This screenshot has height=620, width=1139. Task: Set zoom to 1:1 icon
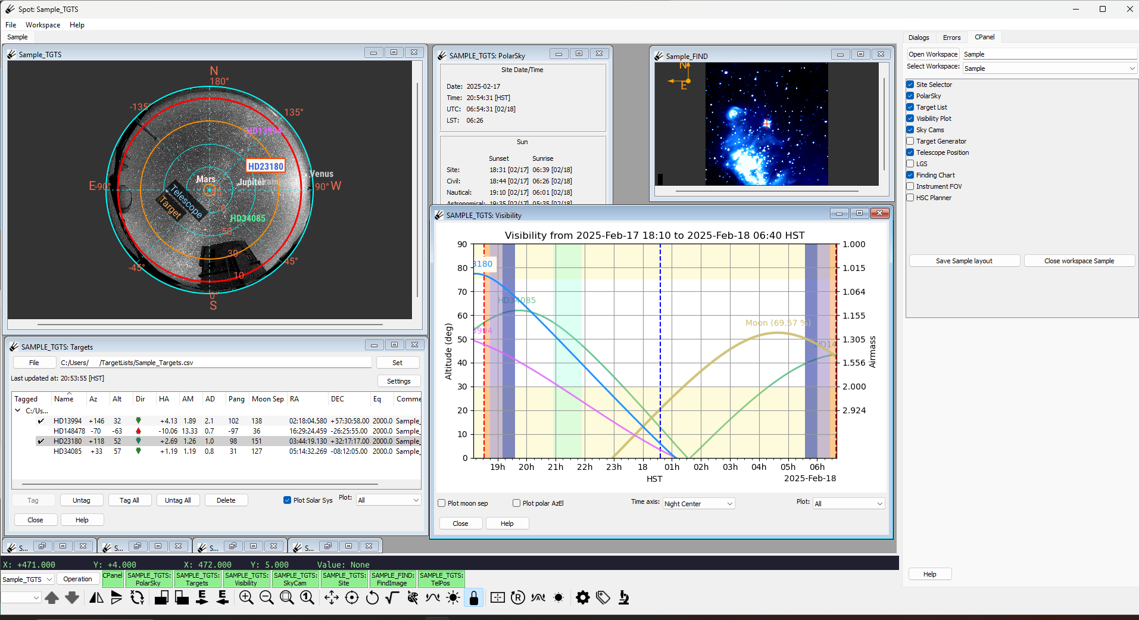307,597
